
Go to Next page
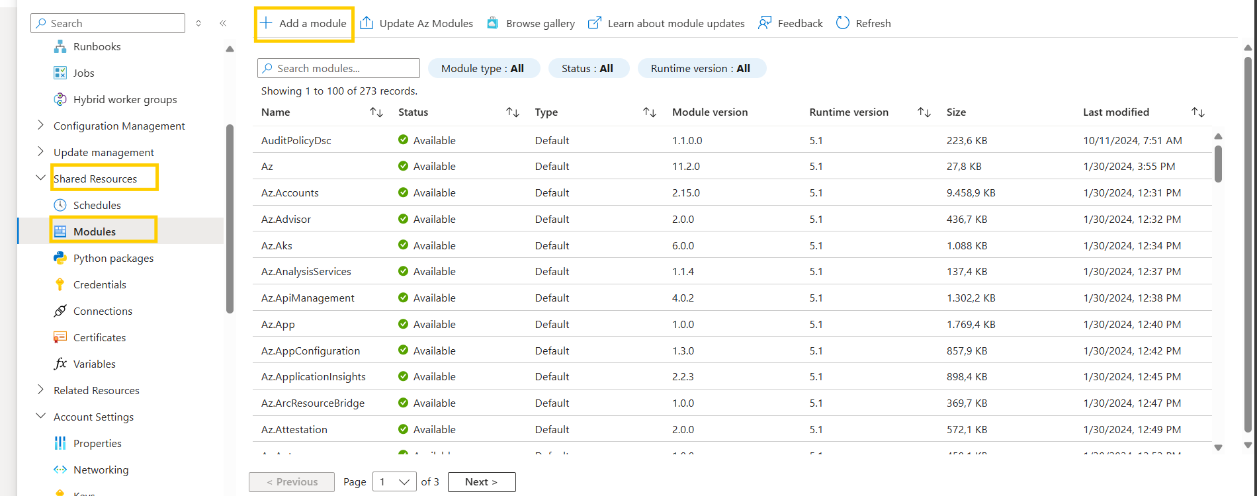point(482,482)
